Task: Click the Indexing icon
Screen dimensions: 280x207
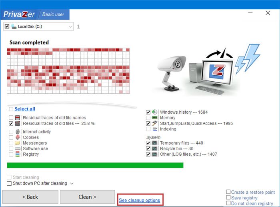Action: point(155,129)
